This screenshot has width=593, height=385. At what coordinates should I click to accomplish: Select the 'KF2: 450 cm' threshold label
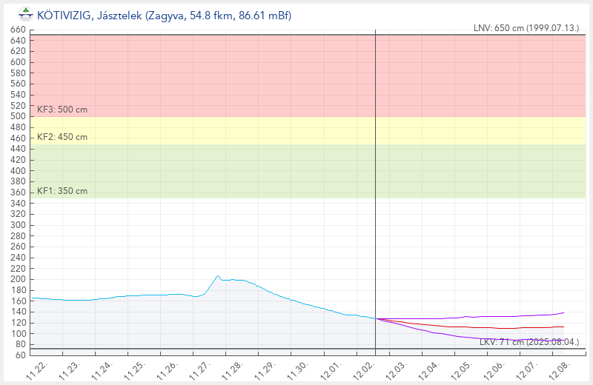(x=62, y=137)
